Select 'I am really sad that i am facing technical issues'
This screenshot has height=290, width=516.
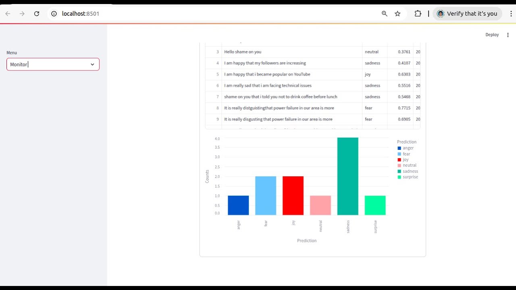[x=292, y=86]
